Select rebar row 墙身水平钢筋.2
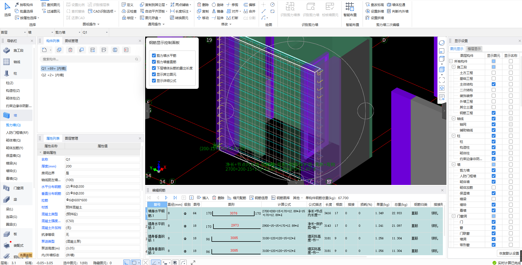 click(x=157, y=226)
